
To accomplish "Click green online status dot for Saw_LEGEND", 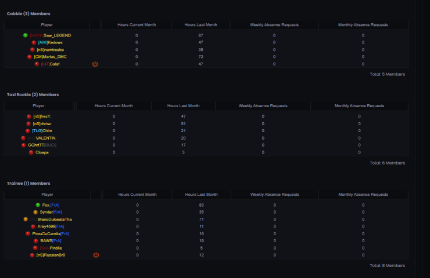I will point(26,35).
